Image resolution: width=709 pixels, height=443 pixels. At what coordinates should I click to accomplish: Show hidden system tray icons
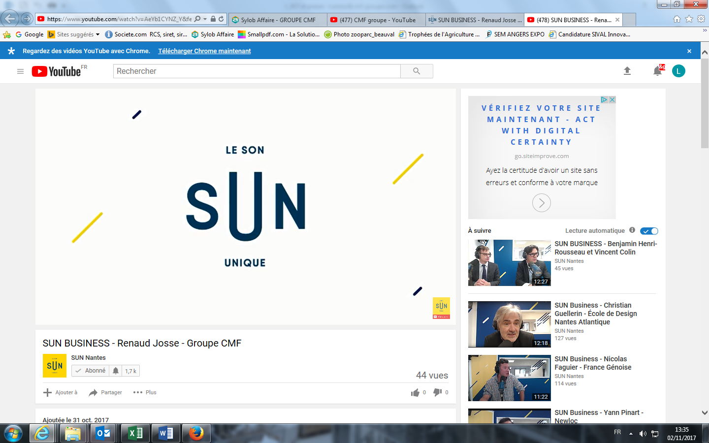631,434
